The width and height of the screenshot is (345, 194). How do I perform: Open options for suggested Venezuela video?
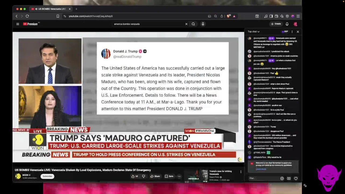click(241, 172)
